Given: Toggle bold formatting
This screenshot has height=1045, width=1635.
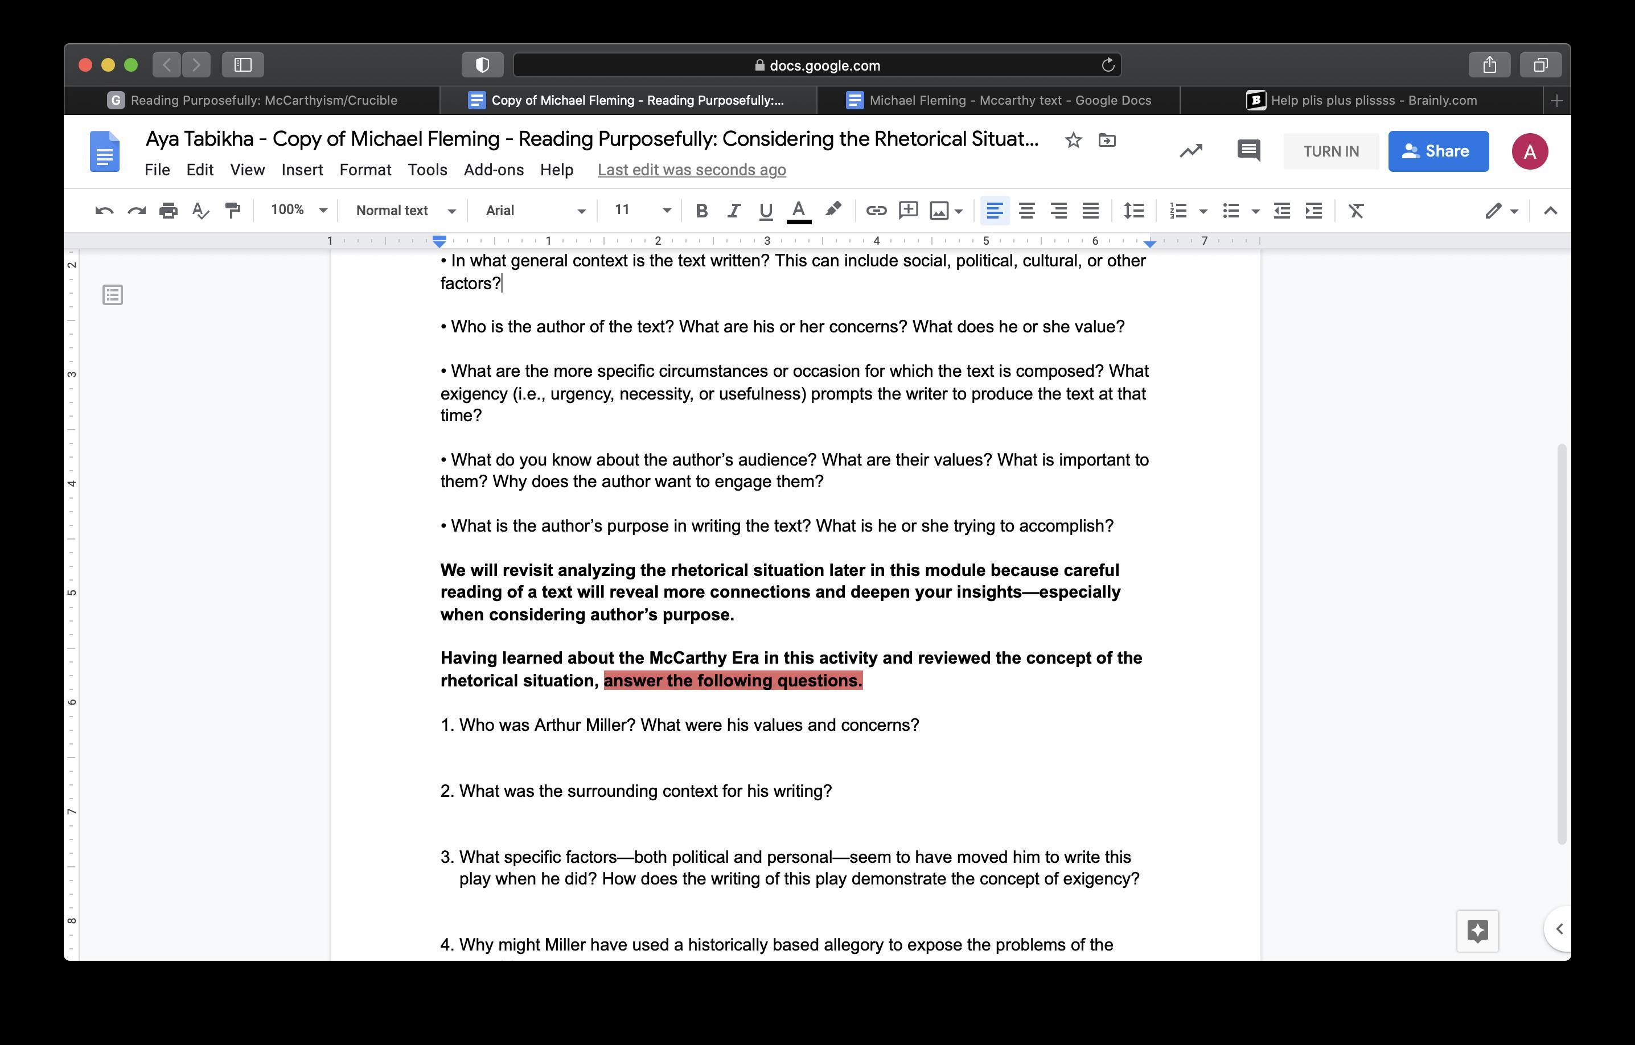Looking at the screenshot, I should click(x=701, y=211).
